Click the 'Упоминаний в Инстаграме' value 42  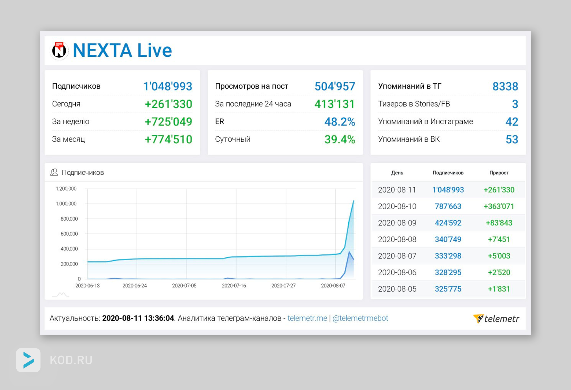[x=512, y=122]
